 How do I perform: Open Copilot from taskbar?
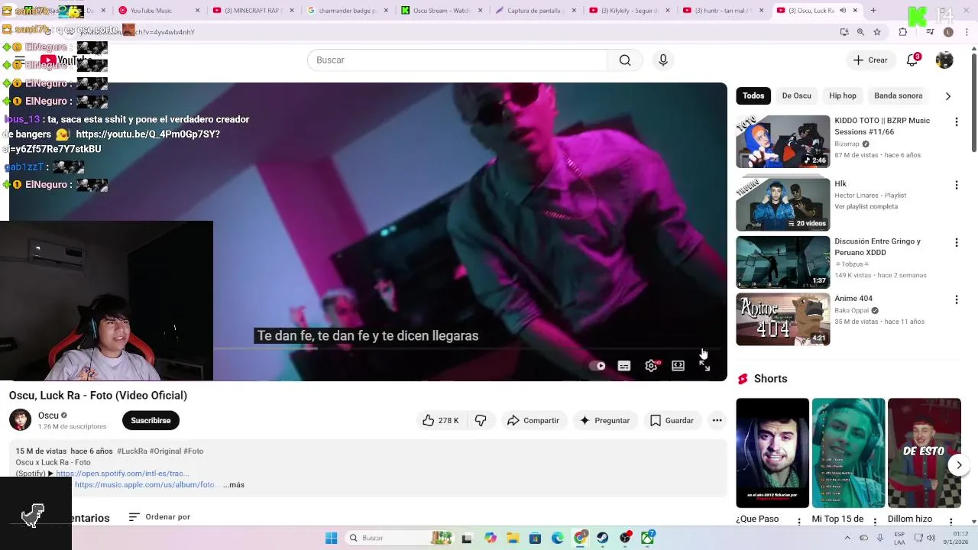pos(491,538)
